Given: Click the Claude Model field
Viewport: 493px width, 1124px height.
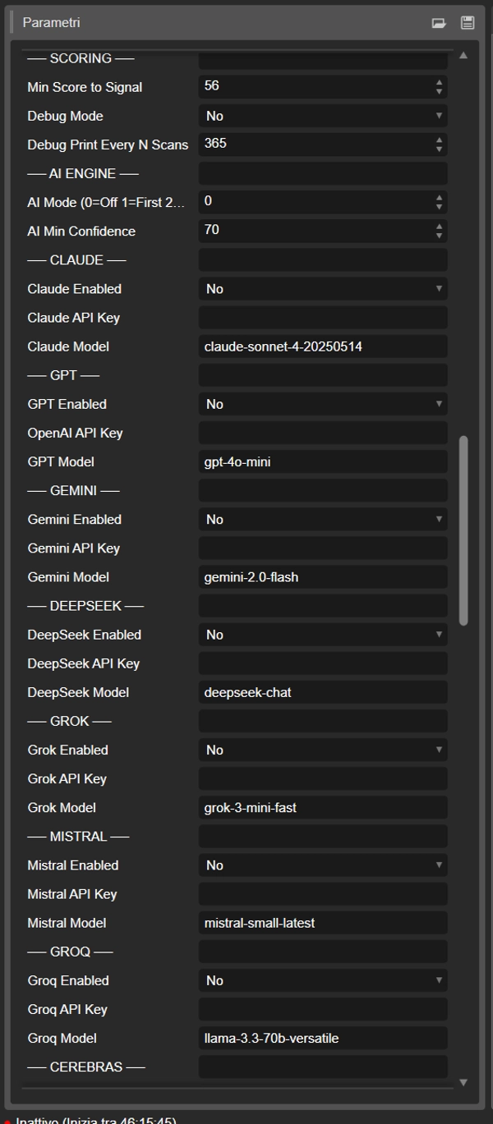Looking at the screenshot, I should 323,346.
